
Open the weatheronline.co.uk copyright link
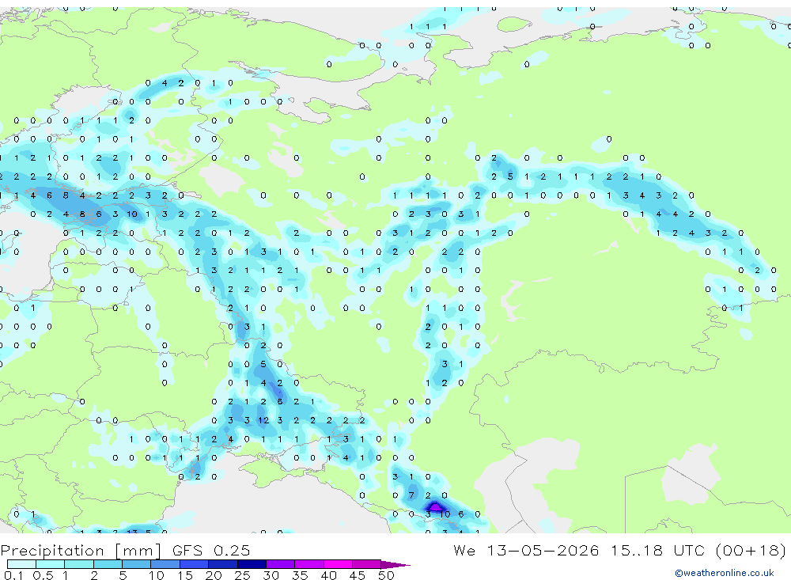[x=724, y=573]
